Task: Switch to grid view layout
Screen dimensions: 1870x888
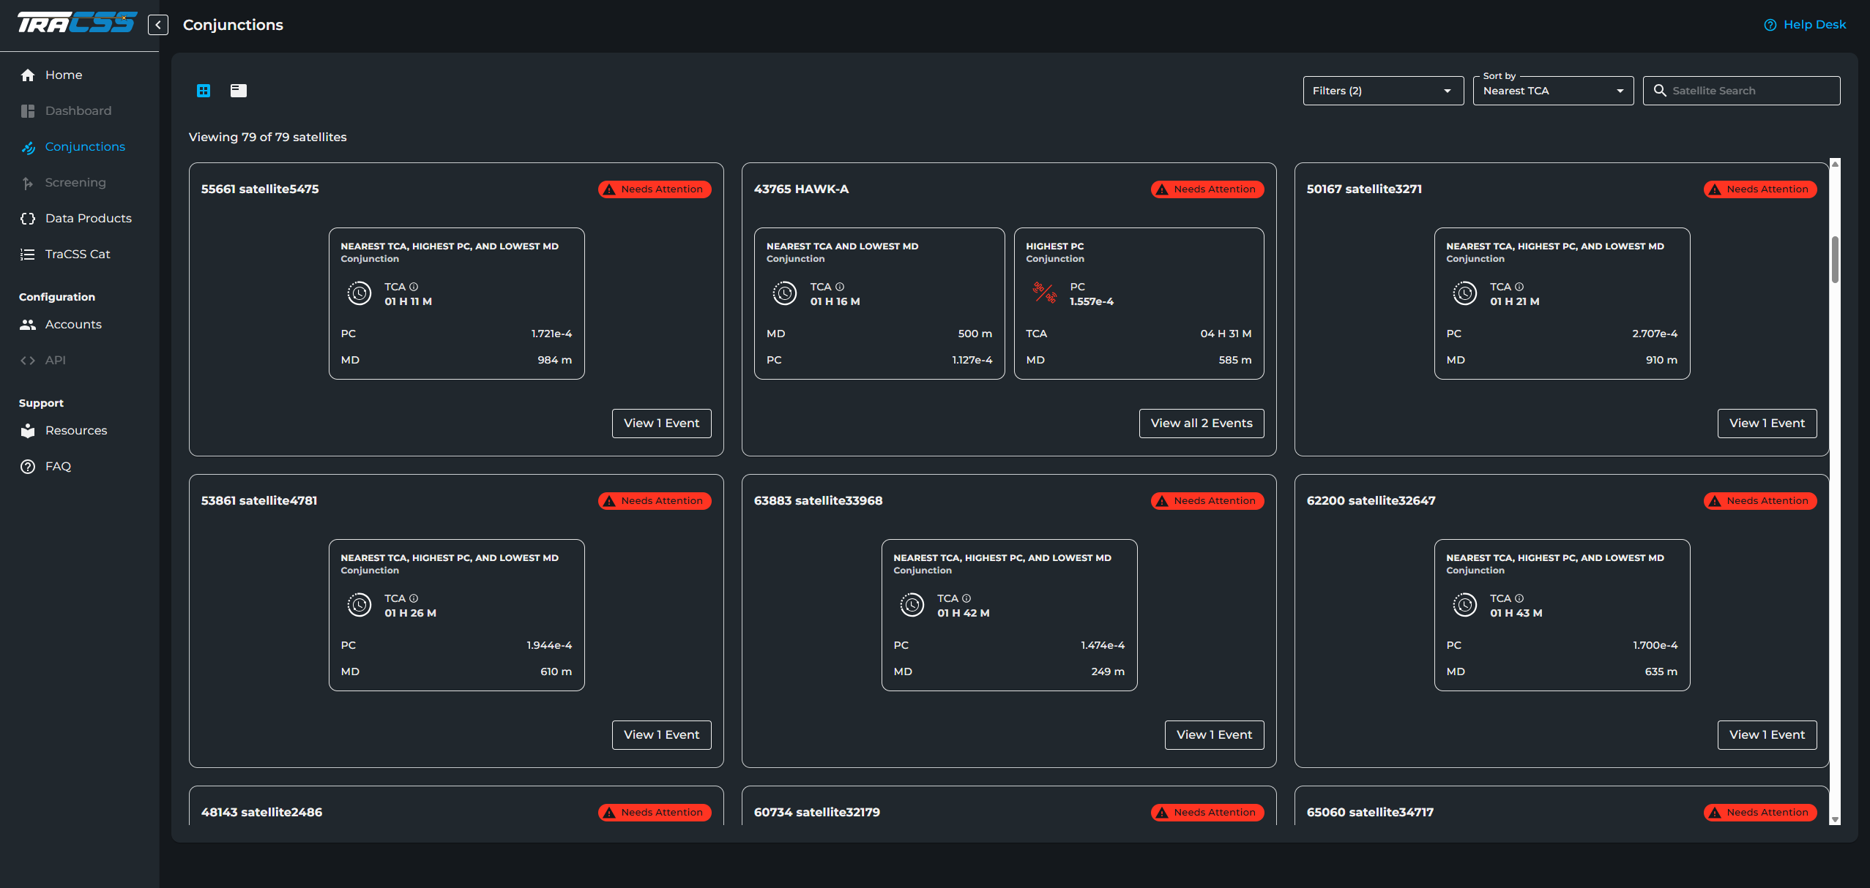Action: [x=204, y=91]
